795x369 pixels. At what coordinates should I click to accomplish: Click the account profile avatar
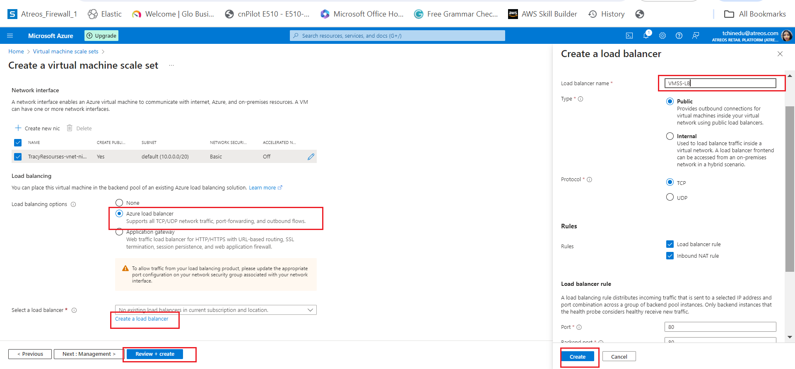pos(787,36)
